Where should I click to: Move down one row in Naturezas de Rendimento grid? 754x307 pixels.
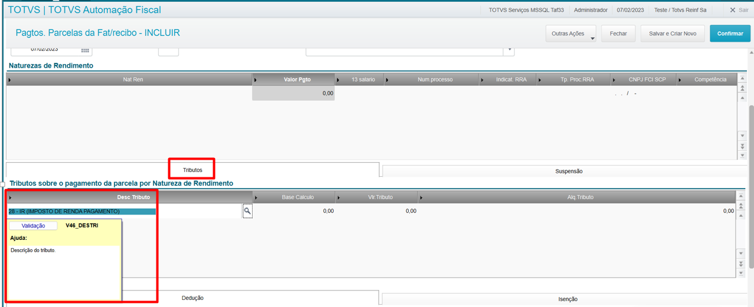tap(742, 136)
